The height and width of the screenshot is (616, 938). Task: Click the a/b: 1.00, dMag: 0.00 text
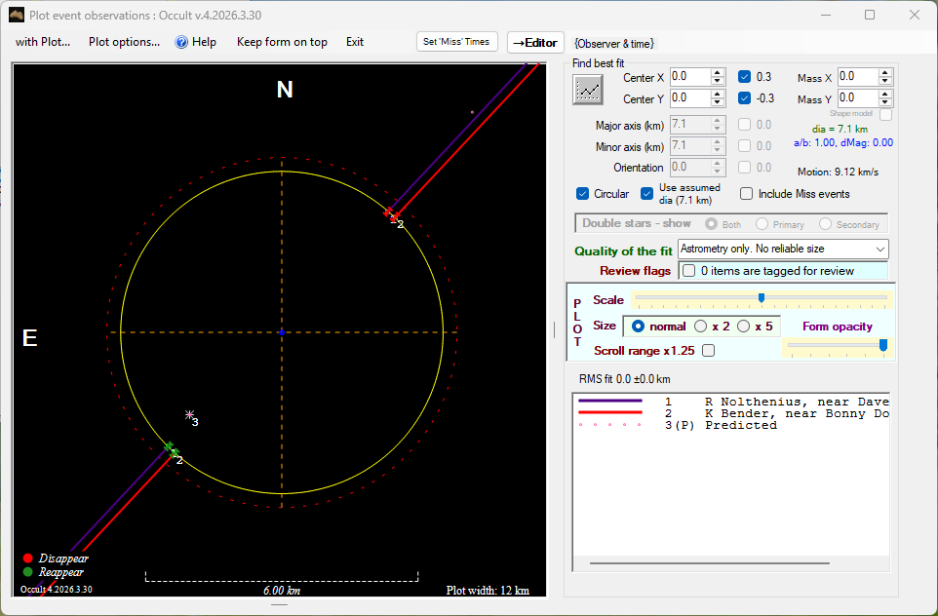tap(843, 143)
